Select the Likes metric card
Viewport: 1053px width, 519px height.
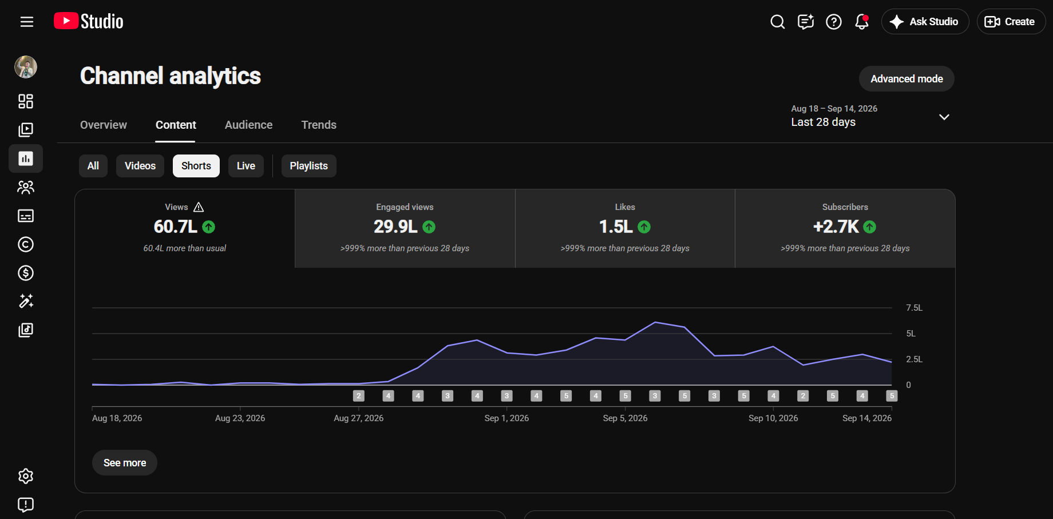tap(625, 228)
